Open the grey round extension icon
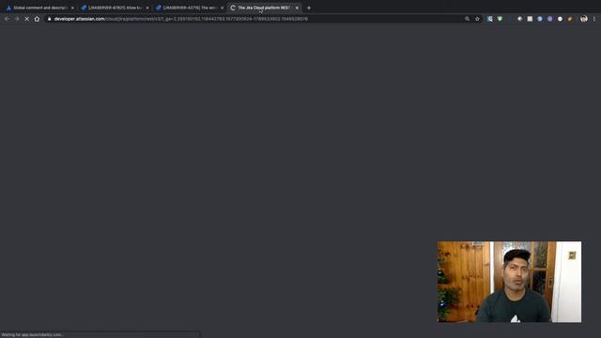The width and height of the screenshot is (601, 338). tap(519, 19)
